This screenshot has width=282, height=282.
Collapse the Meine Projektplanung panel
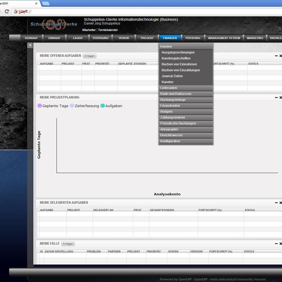point(276,97)
